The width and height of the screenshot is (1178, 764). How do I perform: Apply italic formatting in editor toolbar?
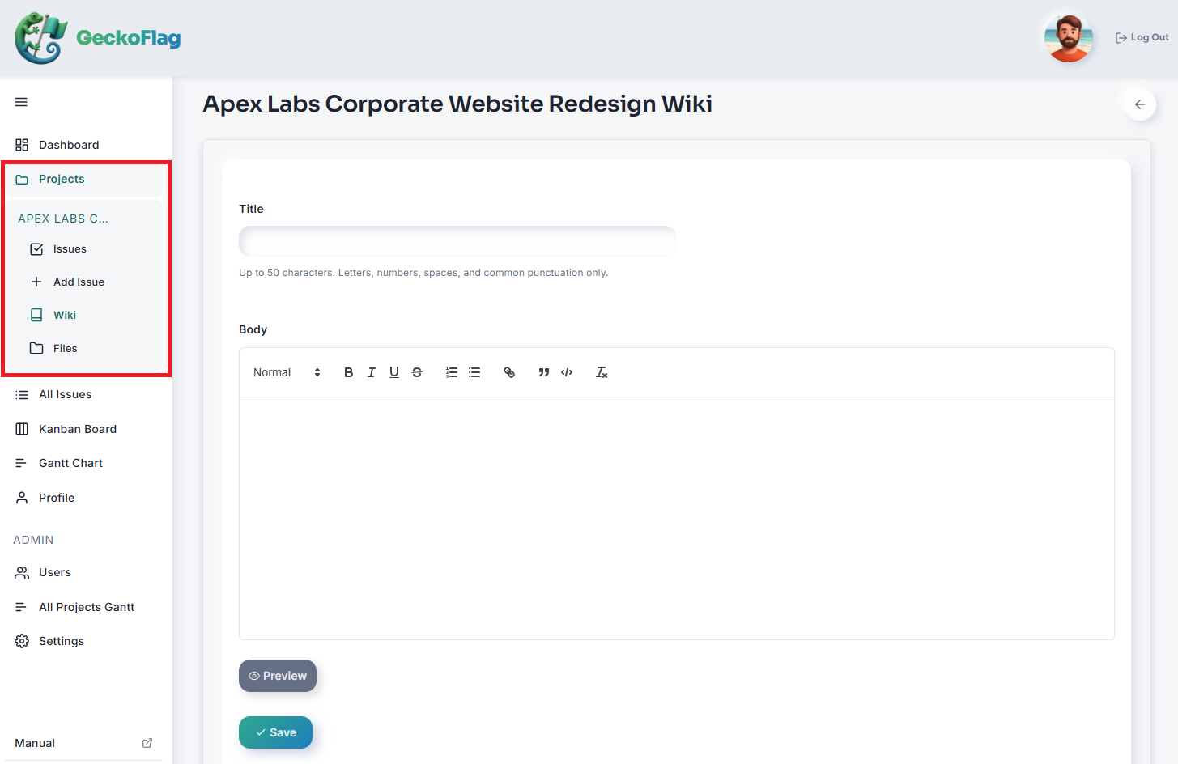[x=371, y=372]
